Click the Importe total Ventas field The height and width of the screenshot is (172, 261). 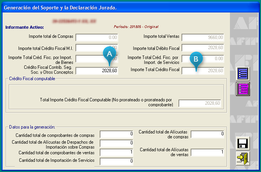203,37
